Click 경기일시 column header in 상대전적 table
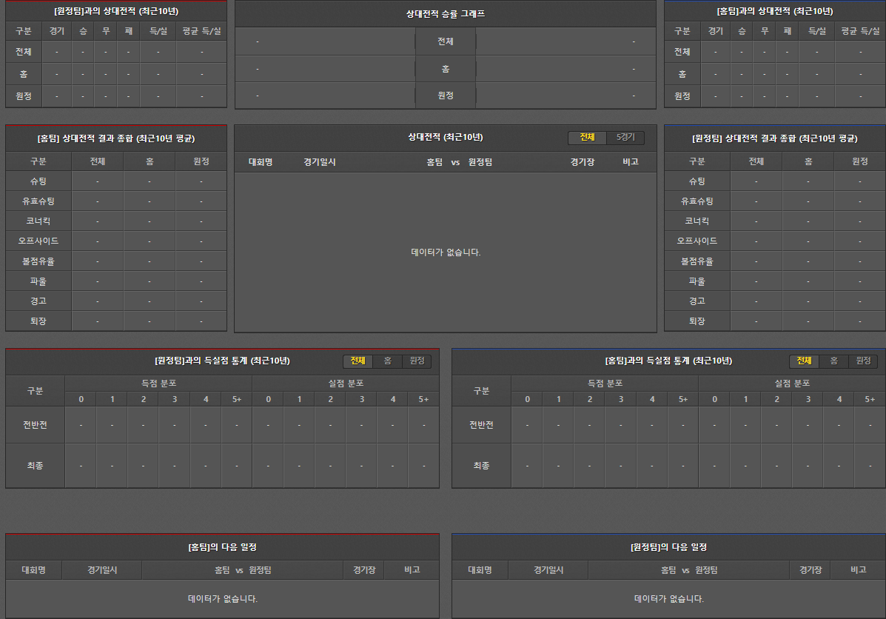 [320, 162]
